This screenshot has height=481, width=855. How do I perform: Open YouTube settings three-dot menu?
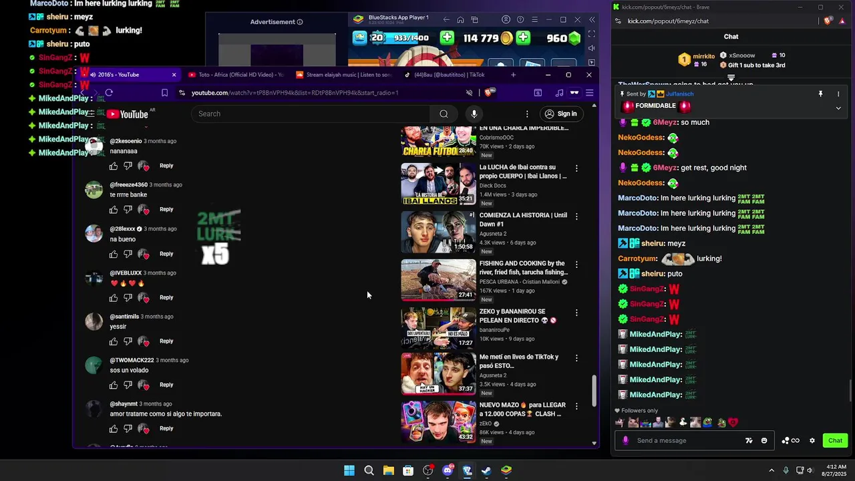pyautogui.click(x=527, y=114)
